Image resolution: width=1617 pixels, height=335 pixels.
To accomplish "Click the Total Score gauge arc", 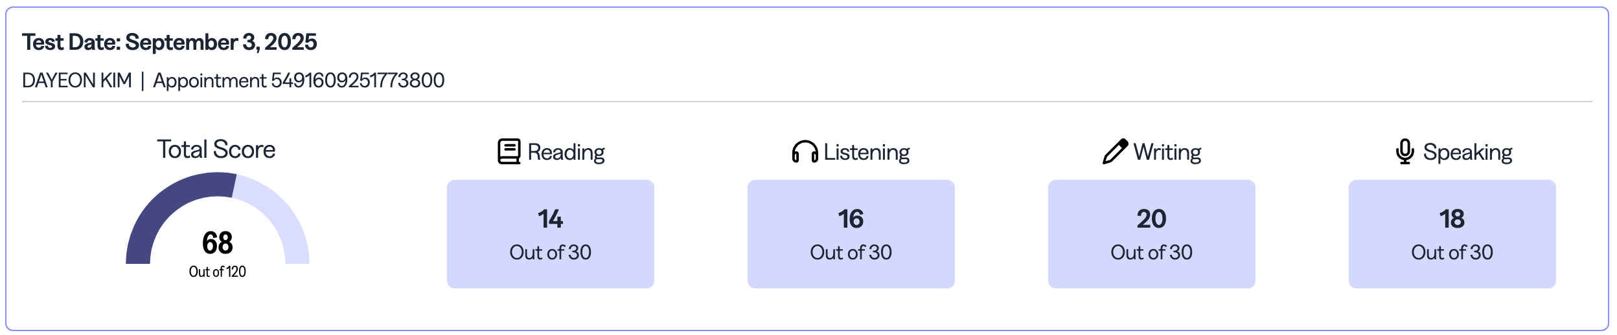I will click(x=170, y=200).
